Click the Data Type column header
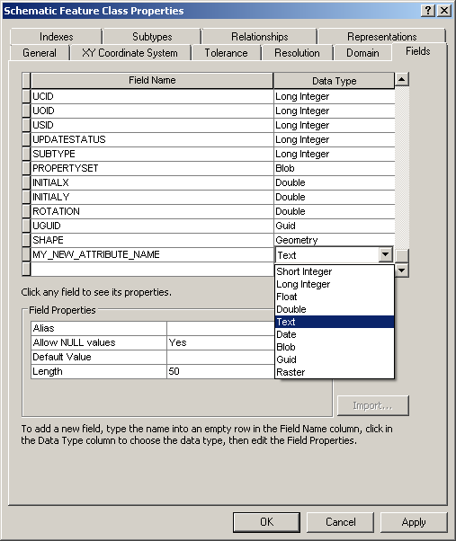The height and width of the screenshot is (541, 456). 335,81
